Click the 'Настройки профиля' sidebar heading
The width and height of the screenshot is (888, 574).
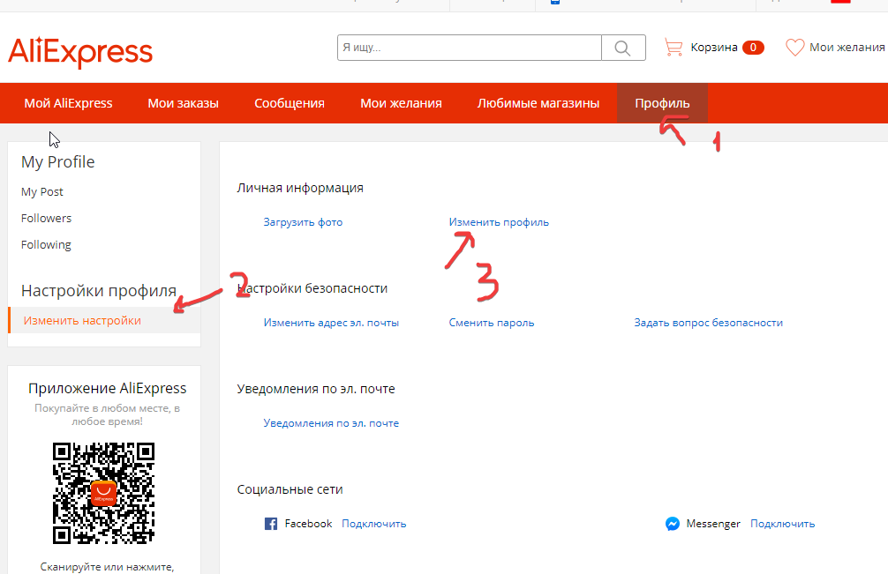tap(99, 291)
